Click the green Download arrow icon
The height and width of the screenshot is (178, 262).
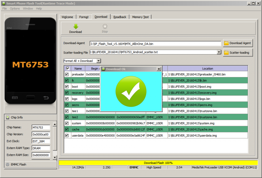pos(76,27)
